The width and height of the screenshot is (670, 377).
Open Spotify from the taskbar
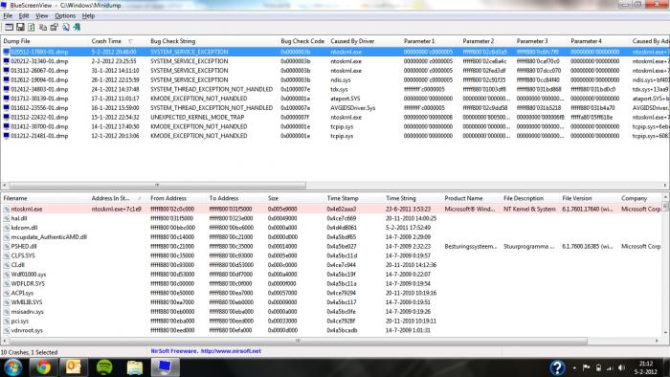(104, 367)
